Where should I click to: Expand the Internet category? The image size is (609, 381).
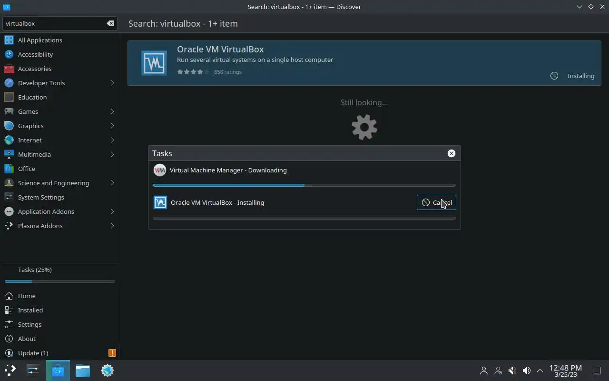(x=112, y=140)
